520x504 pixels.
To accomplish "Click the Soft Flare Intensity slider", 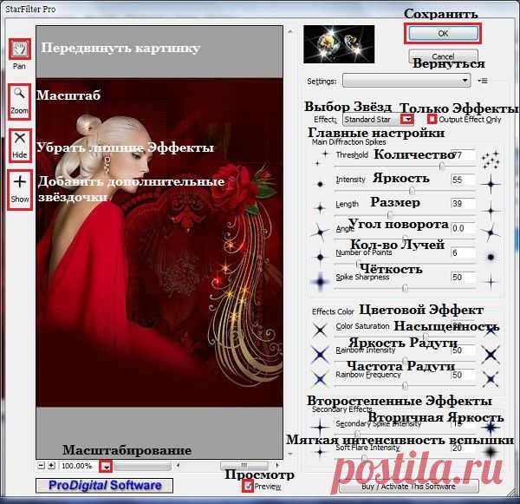I will pyautogui.click(x=364, y=458).
